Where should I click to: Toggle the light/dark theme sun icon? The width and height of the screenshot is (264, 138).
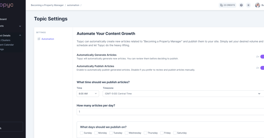[x=248, y=5]
